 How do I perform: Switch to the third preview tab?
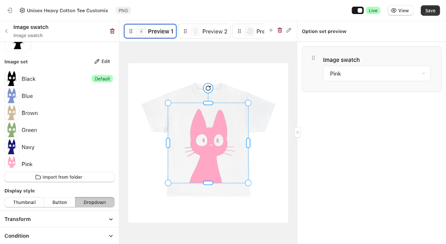pyautogui.click(x=248, y=31)
